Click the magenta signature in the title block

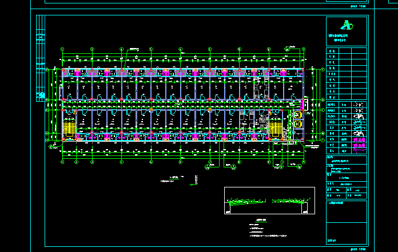pyautogui.click(x=359, y=139)
